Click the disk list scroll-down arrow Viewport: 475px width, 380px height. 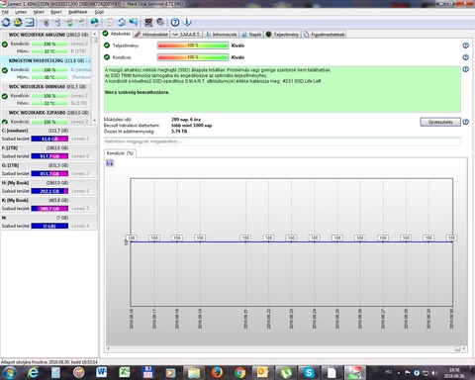pos(95,121)
